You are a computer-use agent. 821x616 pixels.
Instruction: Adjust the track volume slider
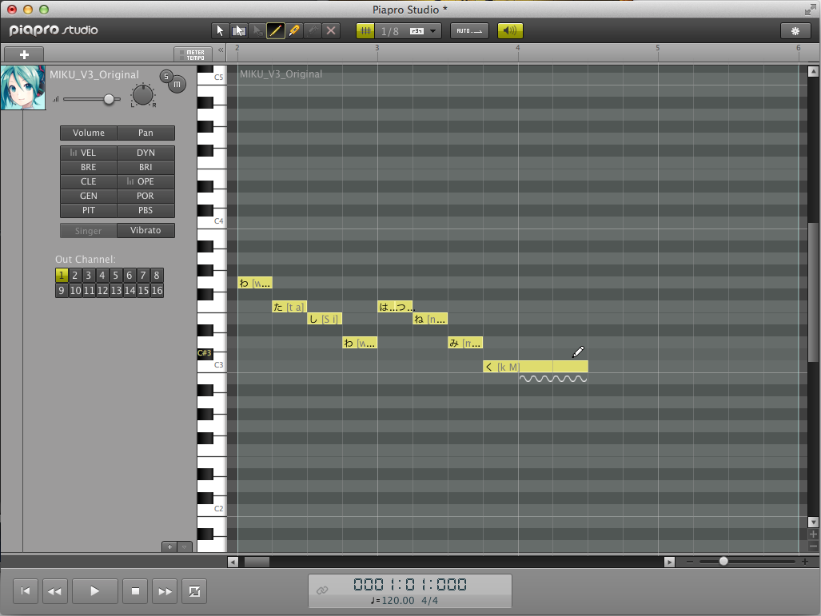click(x=109, y=99)
